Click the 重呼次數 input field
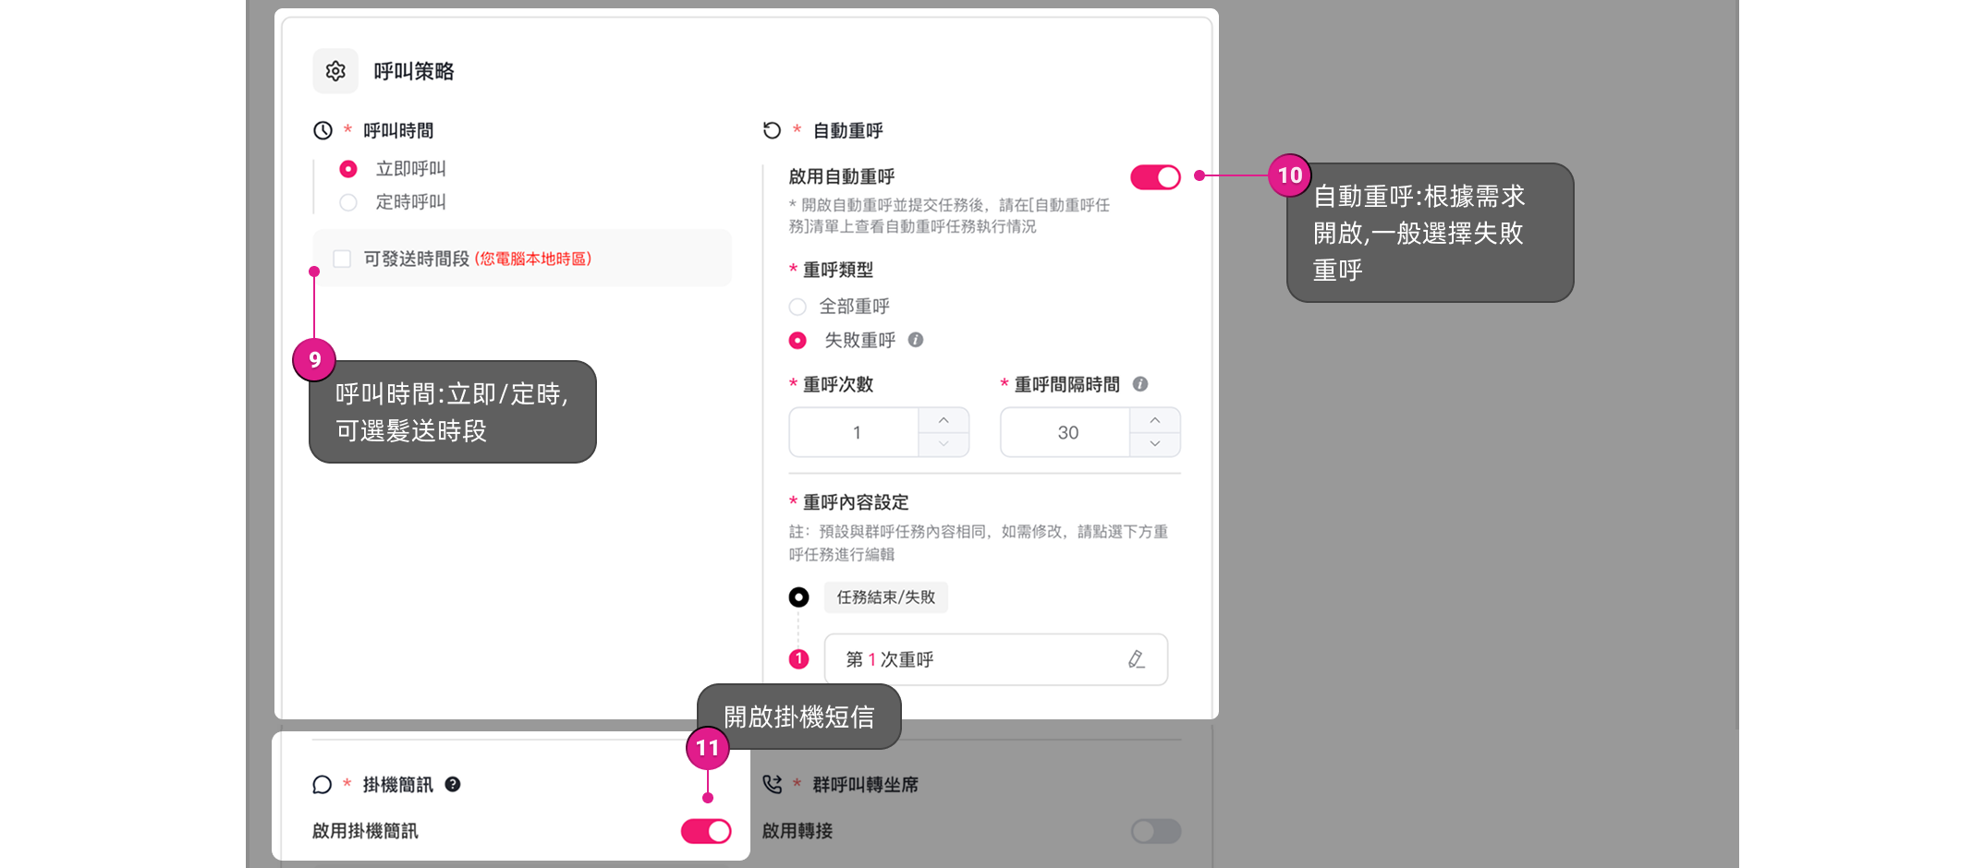This screenshot has height=868, width=1985. click(855, 432)
